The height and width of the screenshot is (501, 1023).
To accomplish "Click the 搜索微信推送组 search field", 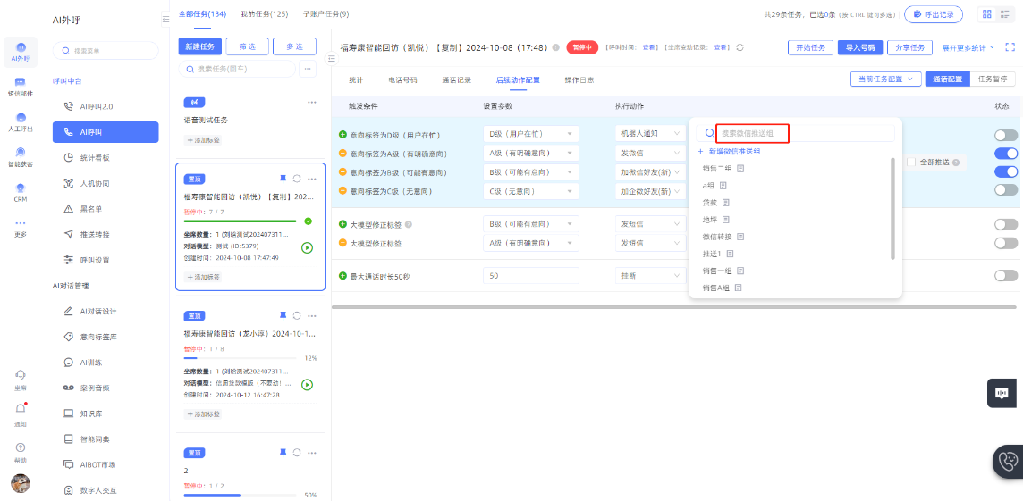I will [x=752, y=134].
